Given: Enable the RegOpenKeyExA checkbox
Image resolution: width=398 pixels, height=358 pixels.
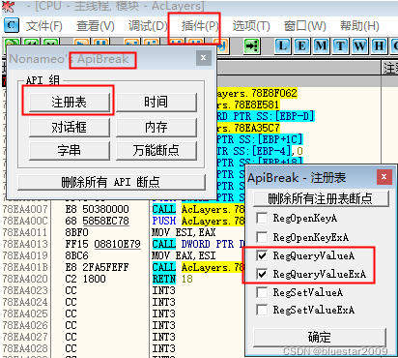Looking at the screenshot, I should coord(262,237).
